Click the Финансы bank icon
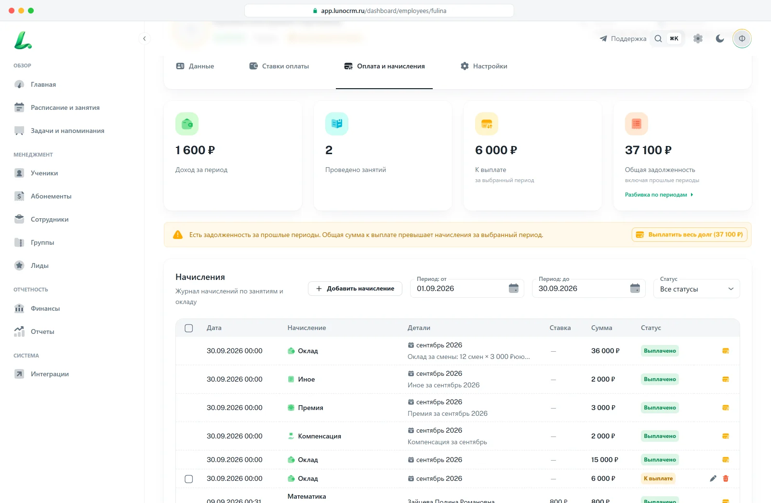This screenshot has height=503, width=771. tap(19, 308)
